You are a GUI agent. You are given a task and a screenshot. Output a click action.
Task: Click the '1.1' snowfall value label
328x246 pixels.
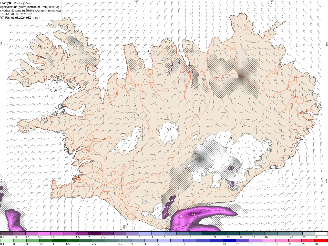(187, 224)
